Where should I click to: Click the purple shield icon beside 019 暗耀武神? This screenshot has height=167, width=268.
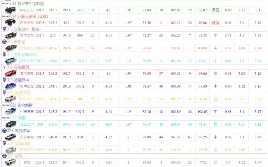click(x=4, y=80)
